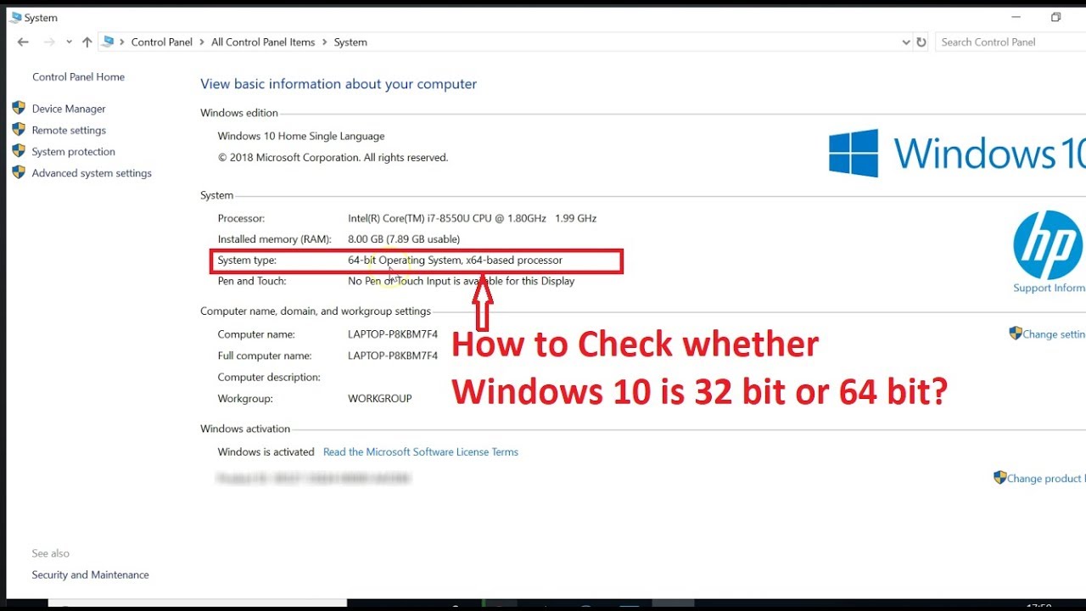Open Control Panel Home
The height and width of the screenshot is (611, 1086).
click(78, 76)
